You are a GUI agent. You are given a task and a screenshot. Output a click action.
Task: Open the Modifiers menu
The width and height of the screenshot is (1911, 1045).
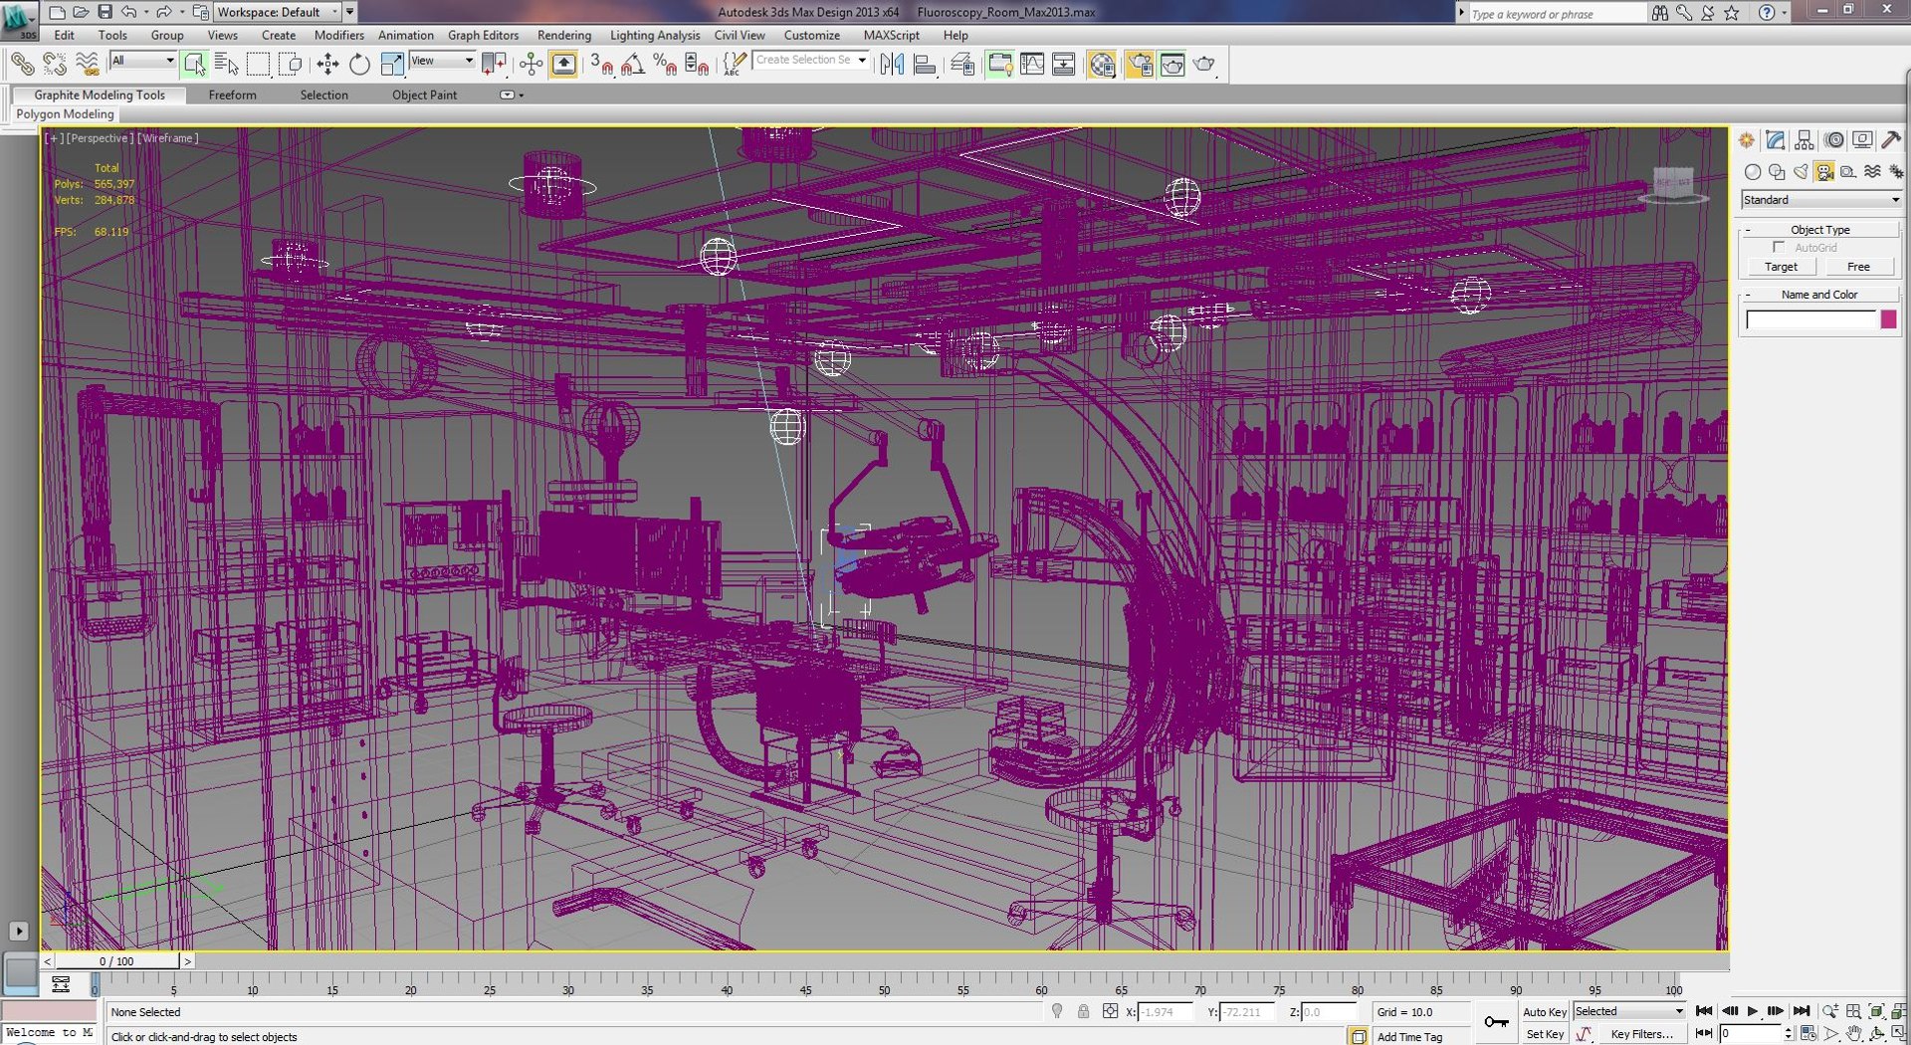click(339, 35)
